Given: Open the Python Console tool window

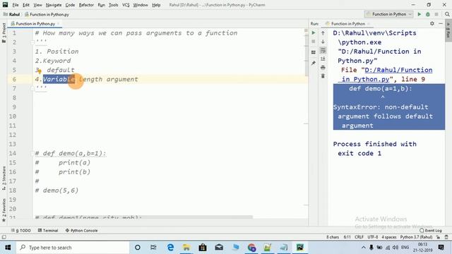Looking at the screenshot, I should click(x=82, y=231).
